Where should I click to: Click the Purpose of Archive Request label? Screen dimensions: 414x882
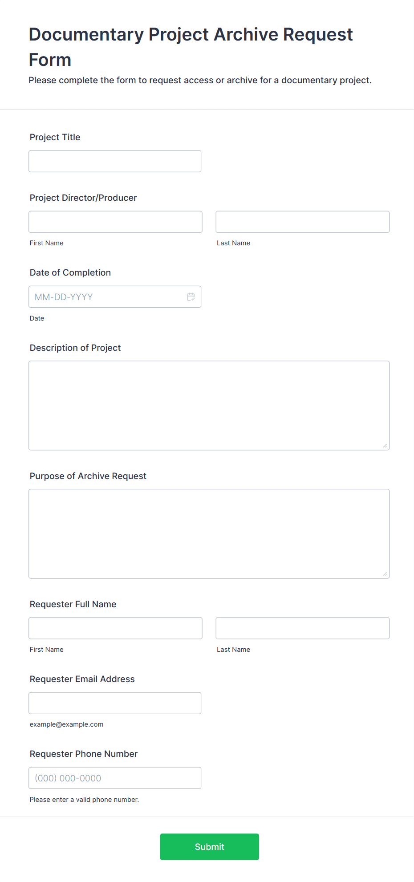coord(88,476)
